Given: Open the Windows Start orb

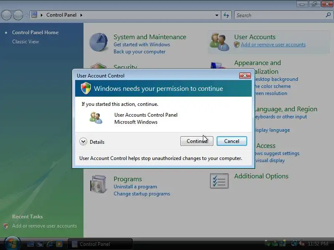Looking at the screenshot, I should tap(12, 243).
